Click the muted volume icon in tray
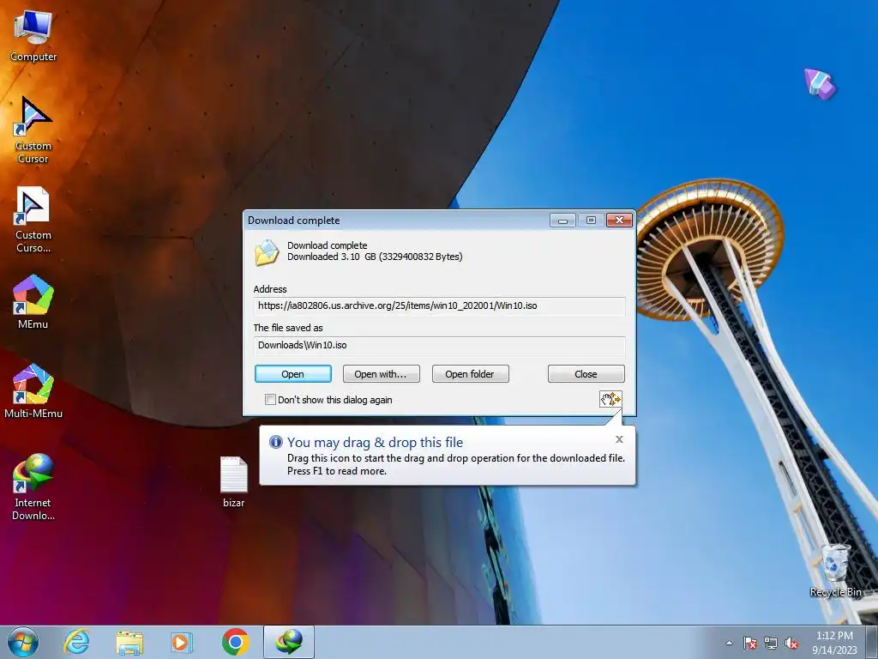Viewport: 878px width, 659px height. [791, 643]
